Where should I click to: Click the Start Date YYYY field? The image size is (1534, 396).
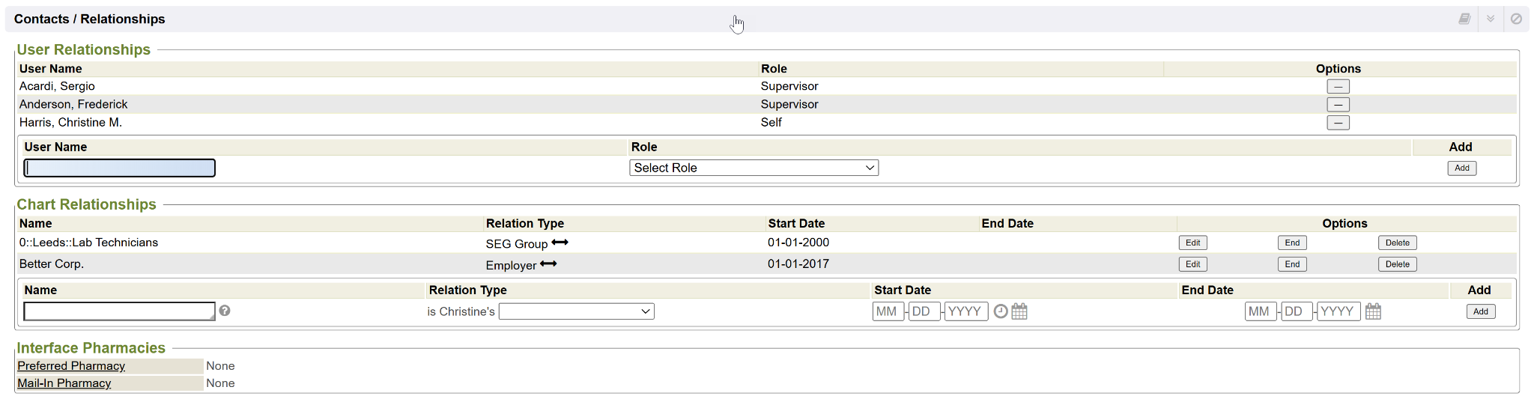click(965, 311)
